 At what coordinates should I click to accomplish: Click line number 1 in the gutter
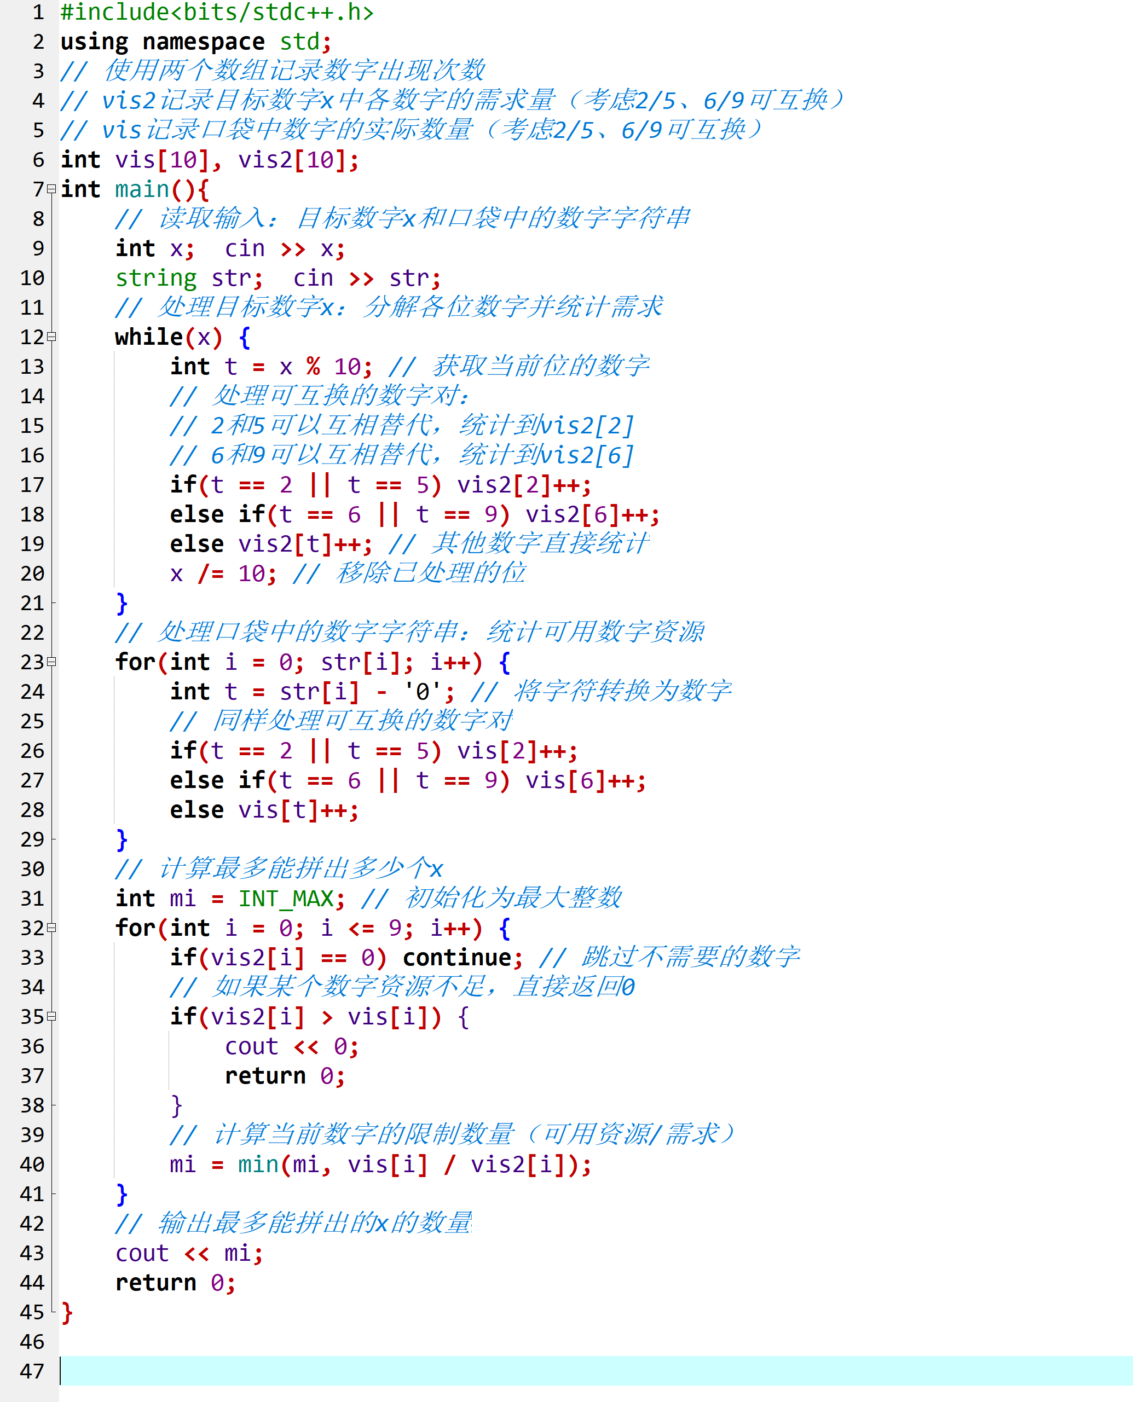click(38, 13)
